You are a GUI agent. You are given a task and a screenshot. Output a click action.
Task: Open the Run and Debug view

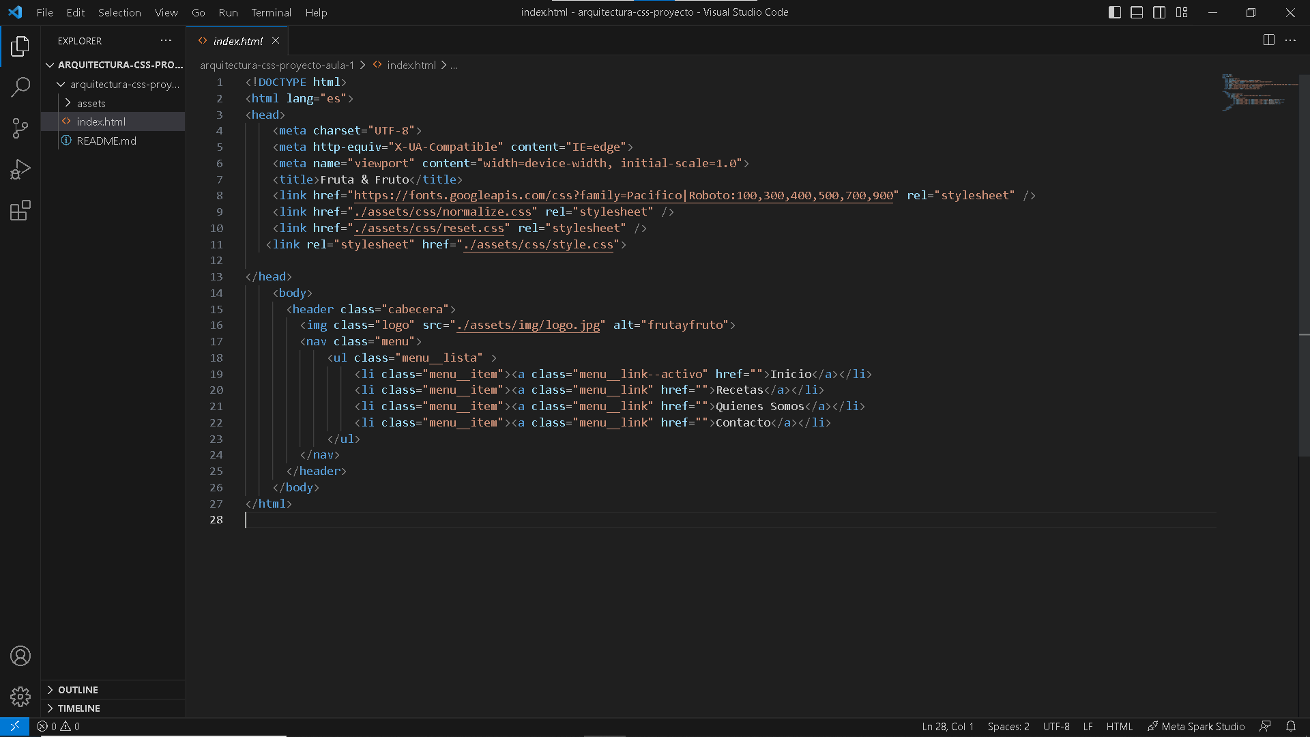pyautogui.click(x=20, y=169)
